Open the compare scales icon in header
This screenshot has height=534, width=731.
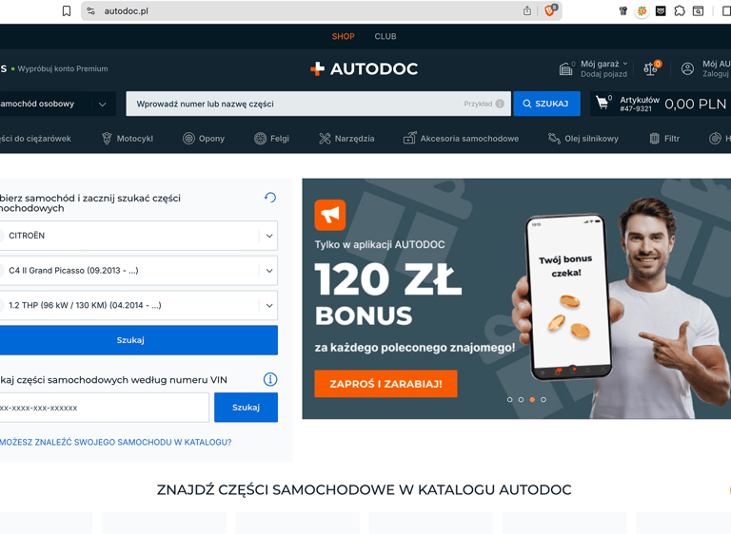click(x=651, y=68)
